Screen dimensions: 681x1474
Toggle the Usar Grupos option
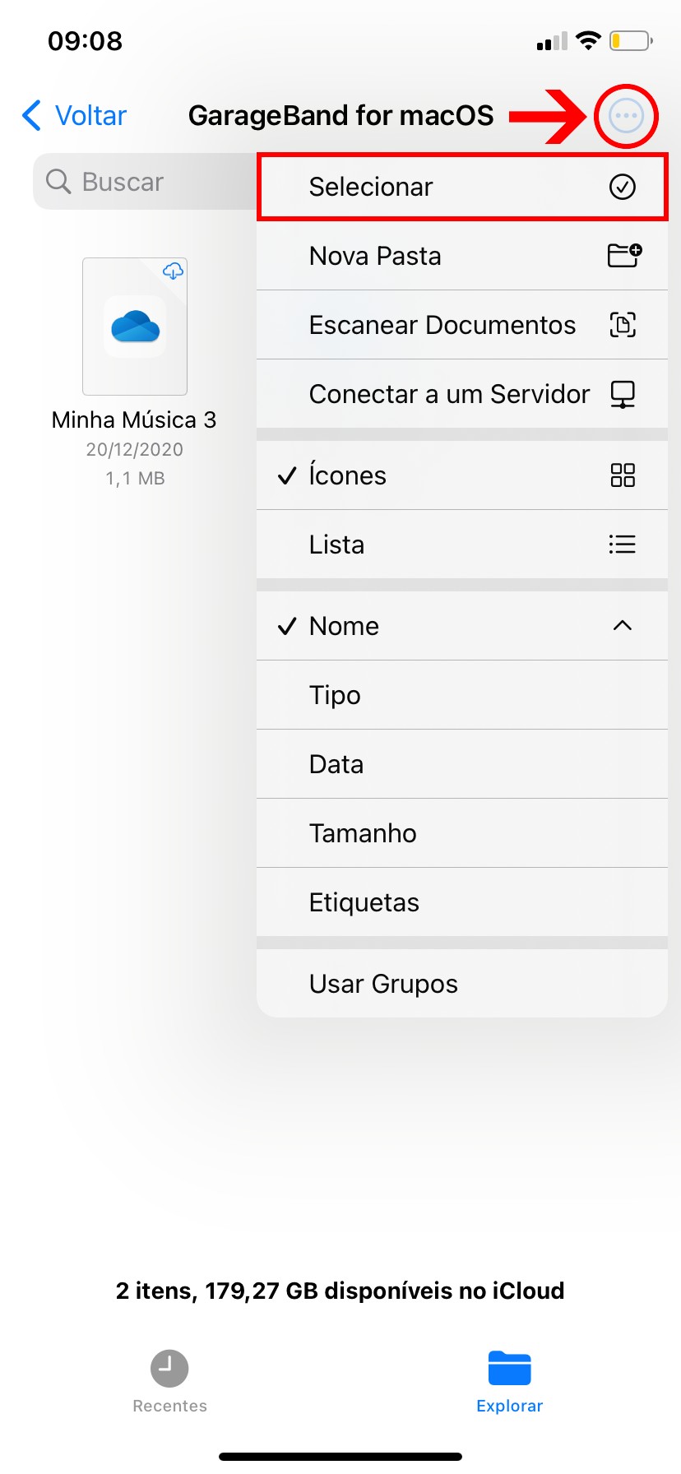(x=383, y=984)
